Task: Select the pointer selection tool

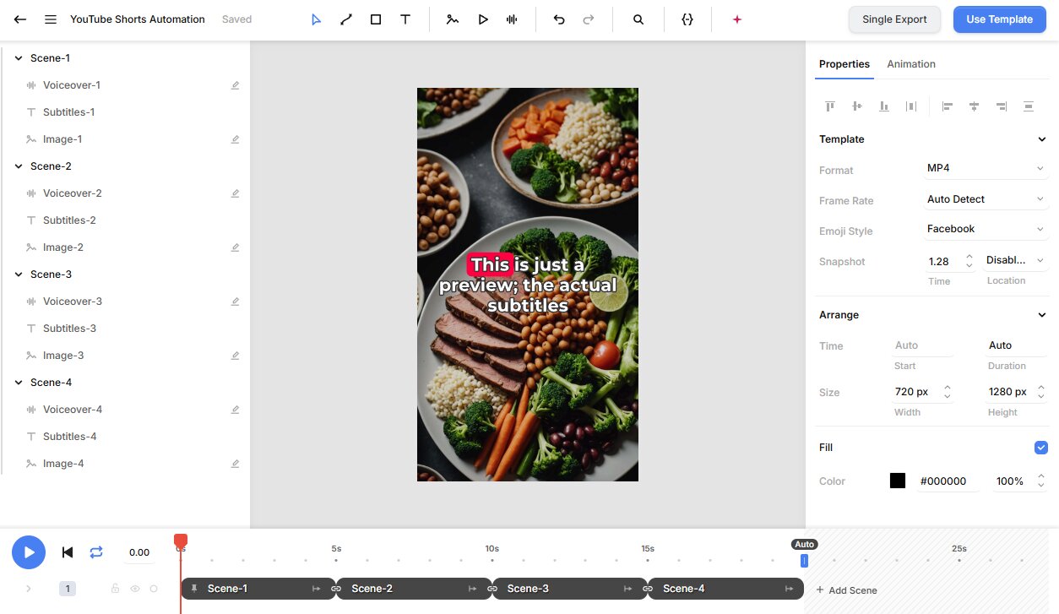Action: coord(316,19)
